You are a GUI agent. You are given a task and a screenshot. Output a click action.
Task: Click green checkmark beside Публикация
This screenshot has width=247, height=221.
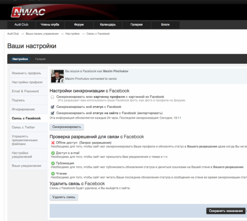tap(53, 163)
